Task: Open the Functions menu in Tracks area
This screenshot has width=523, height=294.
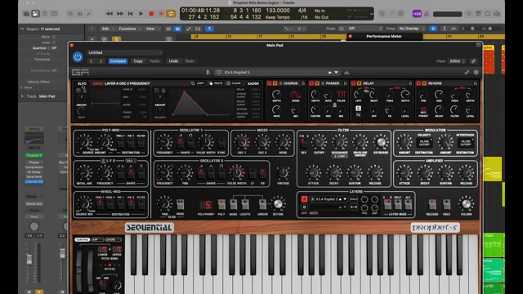Action: [130, 29]
